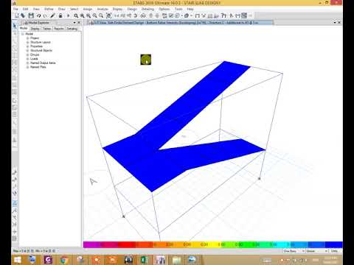
Task: Open the Assign menu
Action: coord(88,9)
